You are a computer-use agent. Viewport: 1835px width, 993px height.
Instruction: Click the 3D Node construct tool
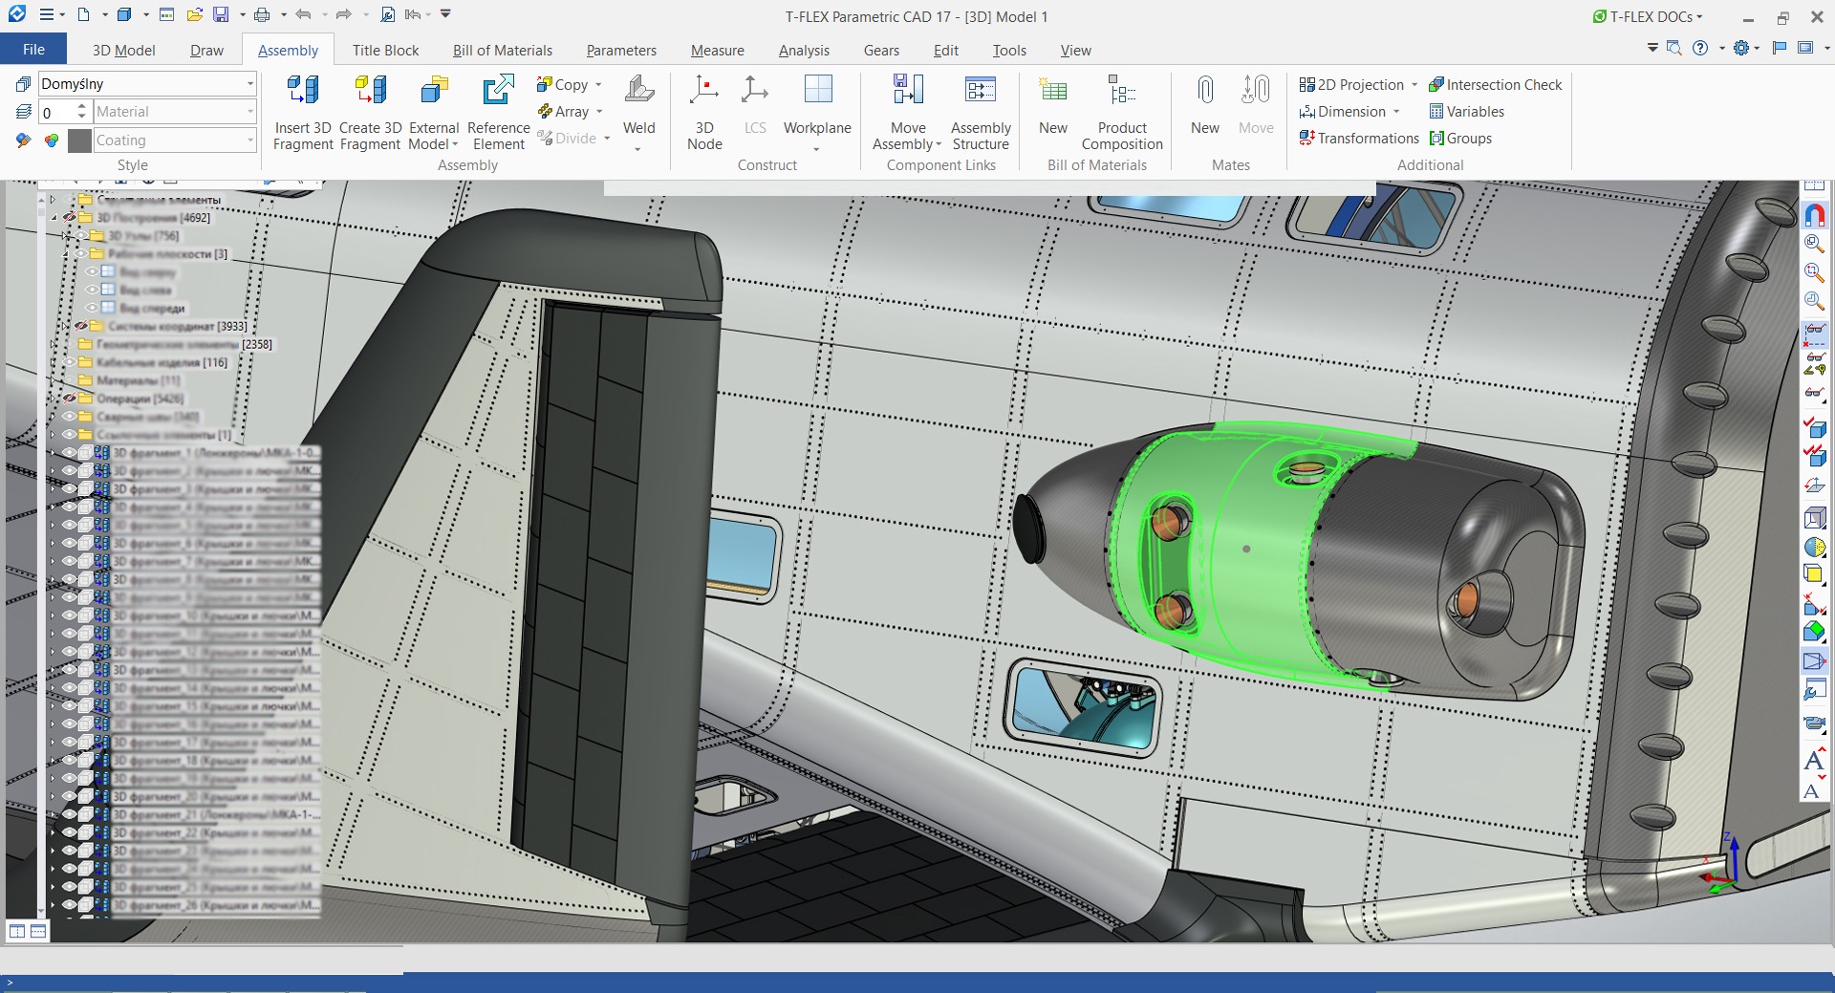[x=704, y=112]
